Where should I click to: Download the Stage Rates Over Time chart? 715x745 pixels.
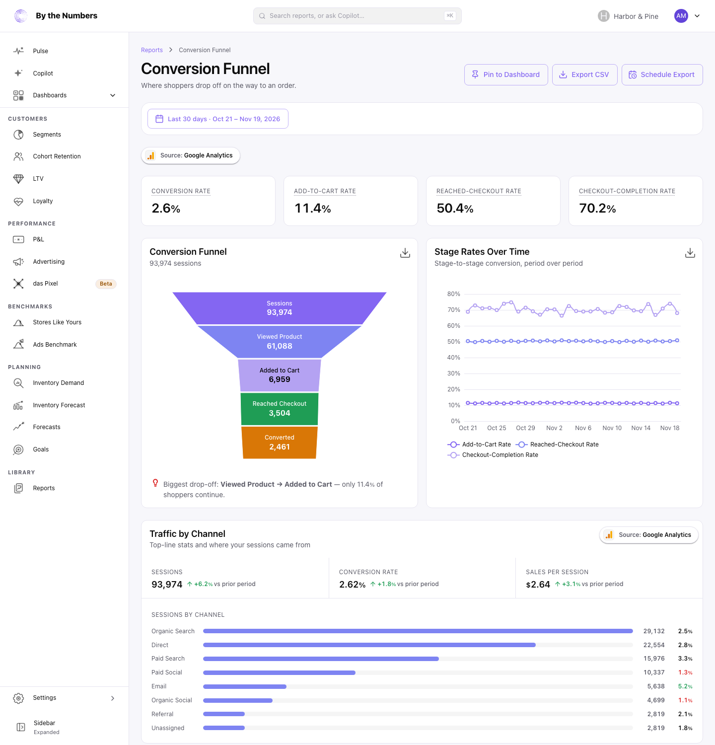pos(690,253)
